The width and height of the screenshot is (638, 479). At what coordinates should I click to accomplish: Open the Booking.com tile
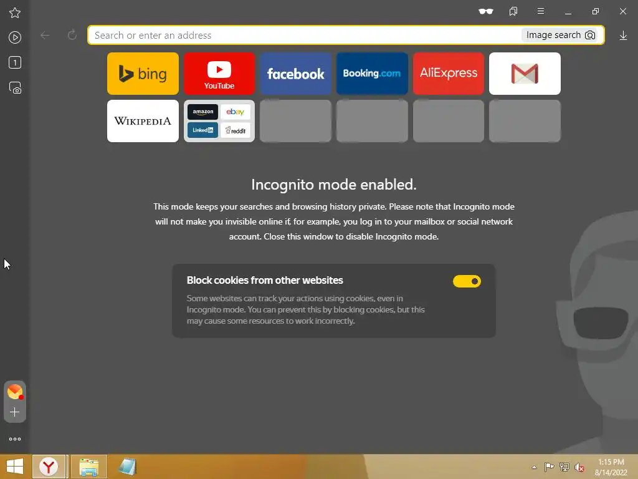tap(372, 74)
